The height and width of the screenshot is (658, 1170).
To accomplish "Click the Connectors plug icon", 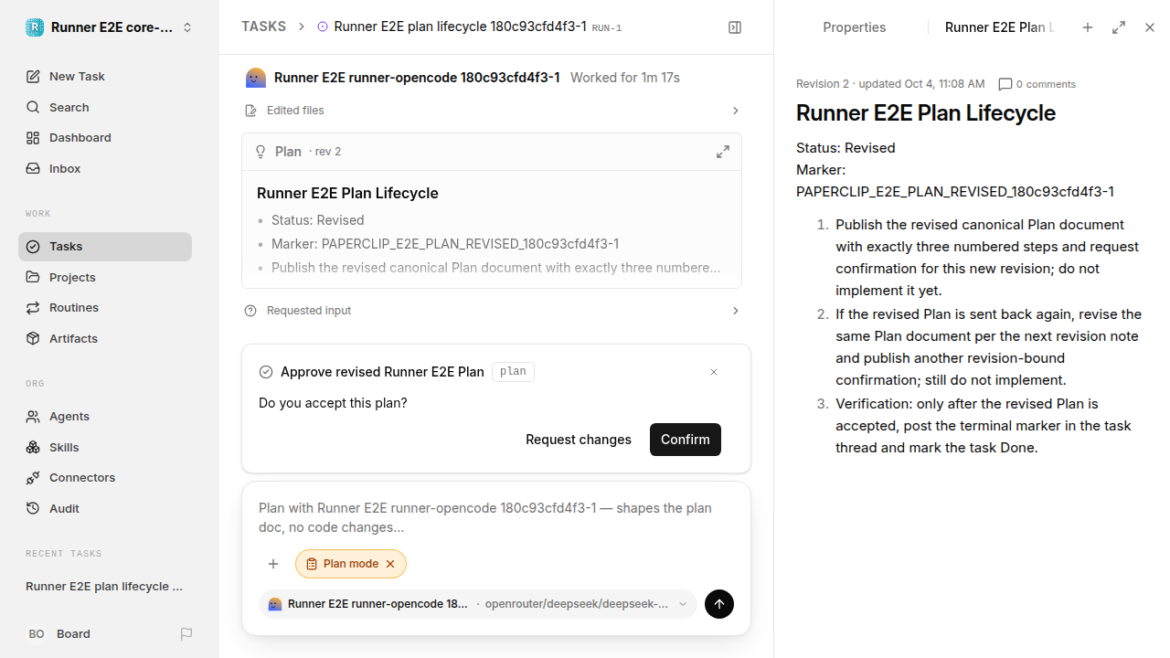I will tap(33, 477).
